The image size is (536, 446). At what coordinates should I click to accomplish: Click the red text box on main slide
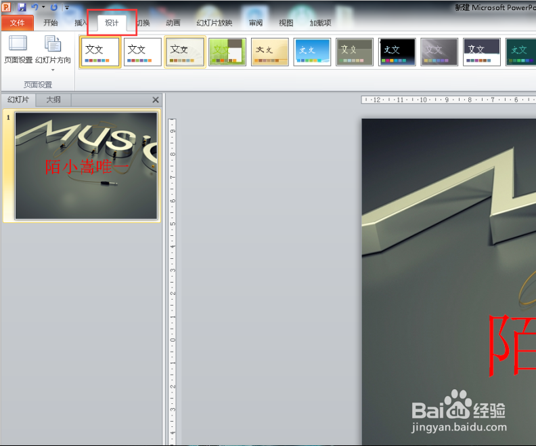[x=512, y=346]
